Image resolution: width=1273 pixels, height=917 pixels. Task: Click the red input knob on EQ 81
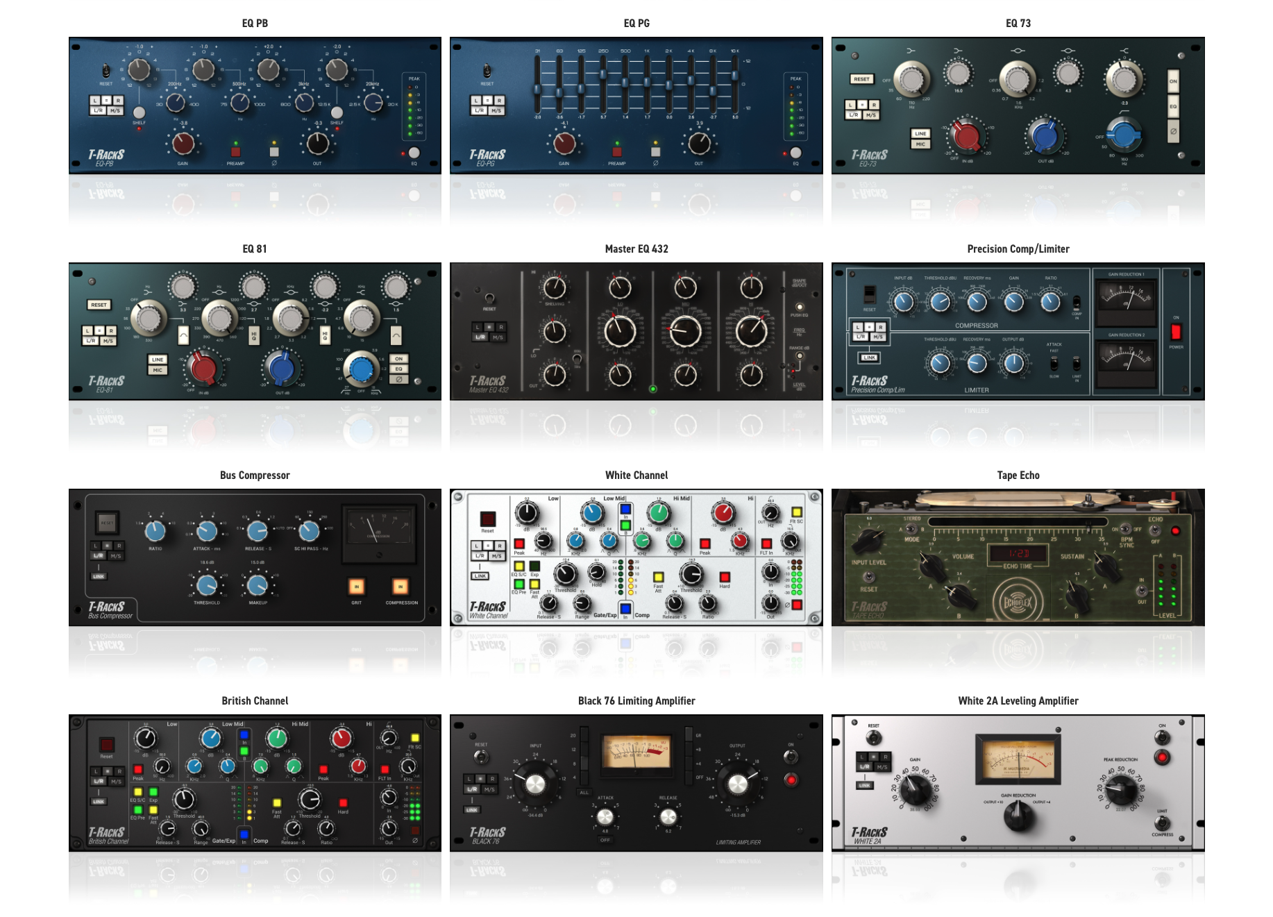203,368
